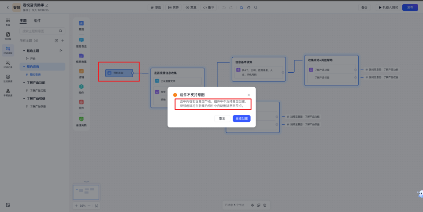Image resolution: width=423 pixels, height=212 pixels.
Task: Open the 变量 toolbar item
Action: tap(191, 7)
